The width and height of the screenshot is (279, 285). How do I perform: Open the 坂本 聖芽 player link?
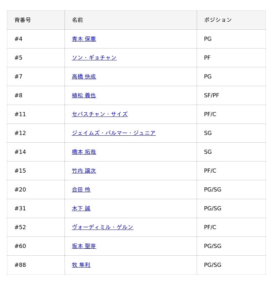tap(84, 246)
